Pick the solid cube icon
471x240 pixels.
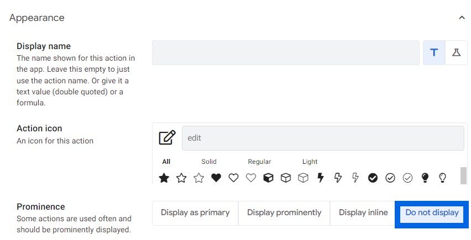pos(268,178)
